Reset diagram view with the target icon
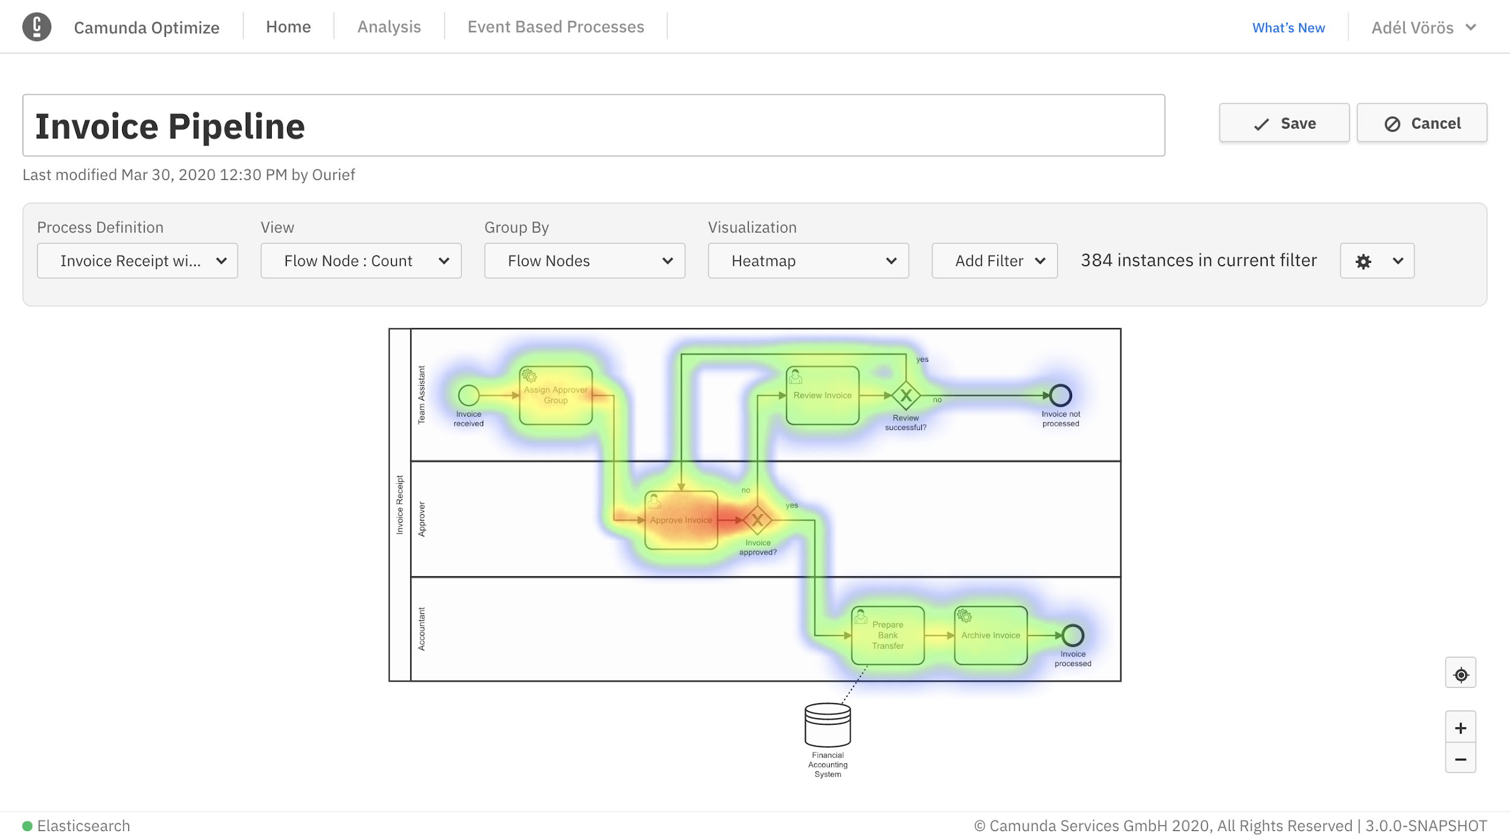 coord(1460,674)
